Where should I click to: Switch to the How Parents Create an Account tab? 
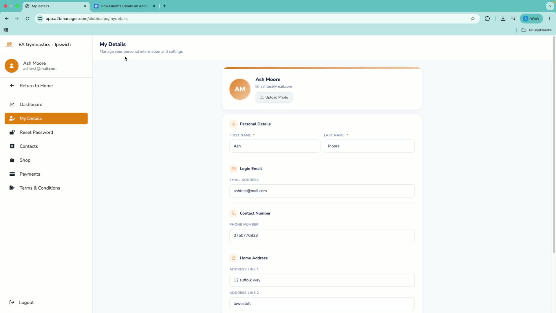pyautogui.click(x=125, y=6)
